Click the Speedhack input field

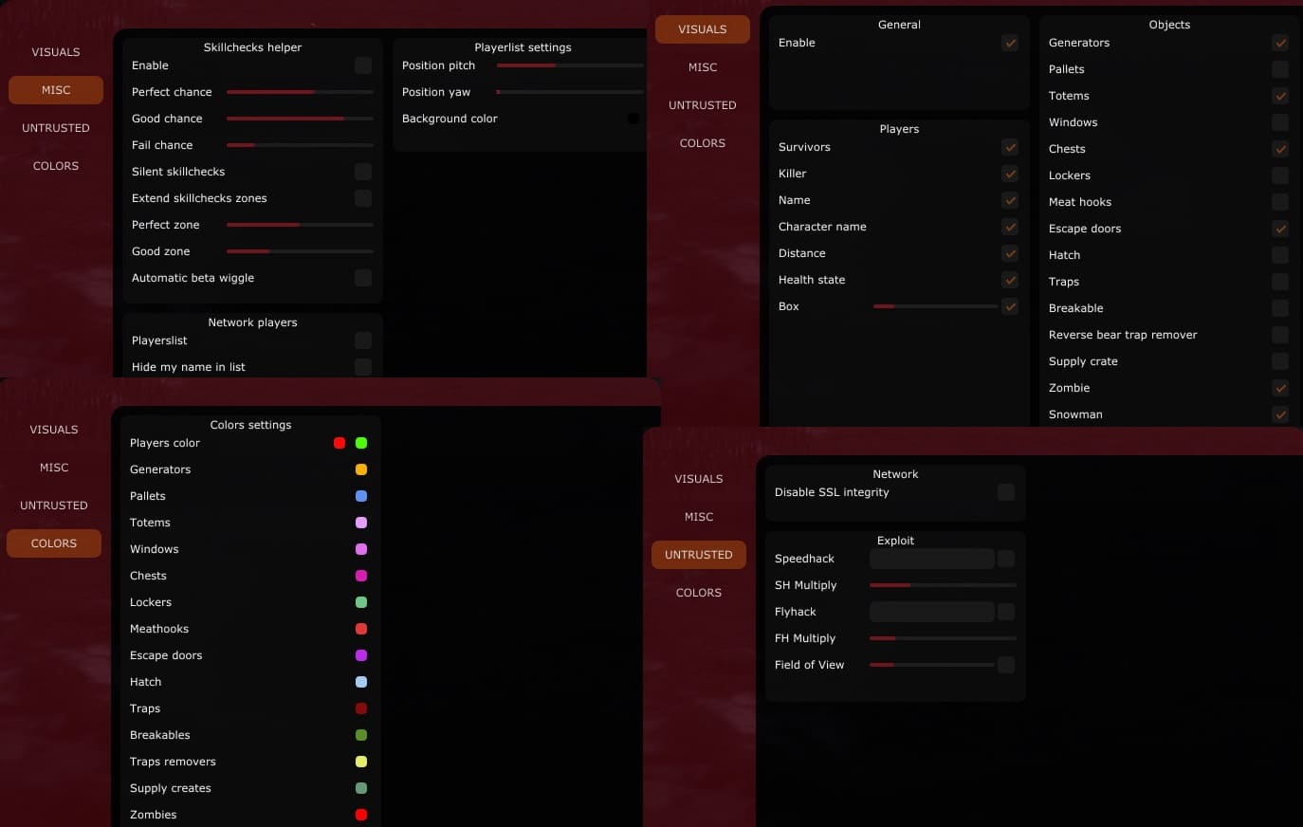point(932,559)
